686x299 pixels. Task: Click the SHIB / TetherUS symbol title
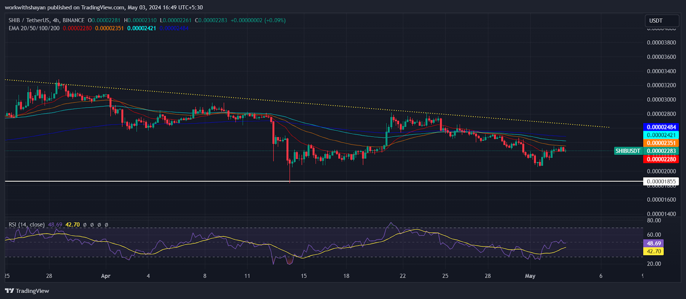click(x=47, y=20)
